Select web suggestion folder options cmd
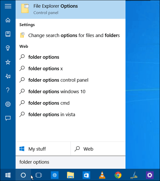The width and height of the screenshot is (160, 181). 71,103
